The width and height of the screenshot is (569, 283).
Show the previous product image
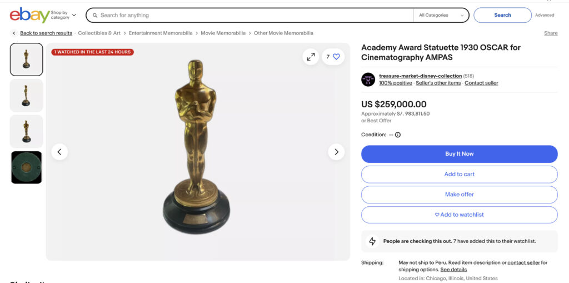[x=59, y=152]
